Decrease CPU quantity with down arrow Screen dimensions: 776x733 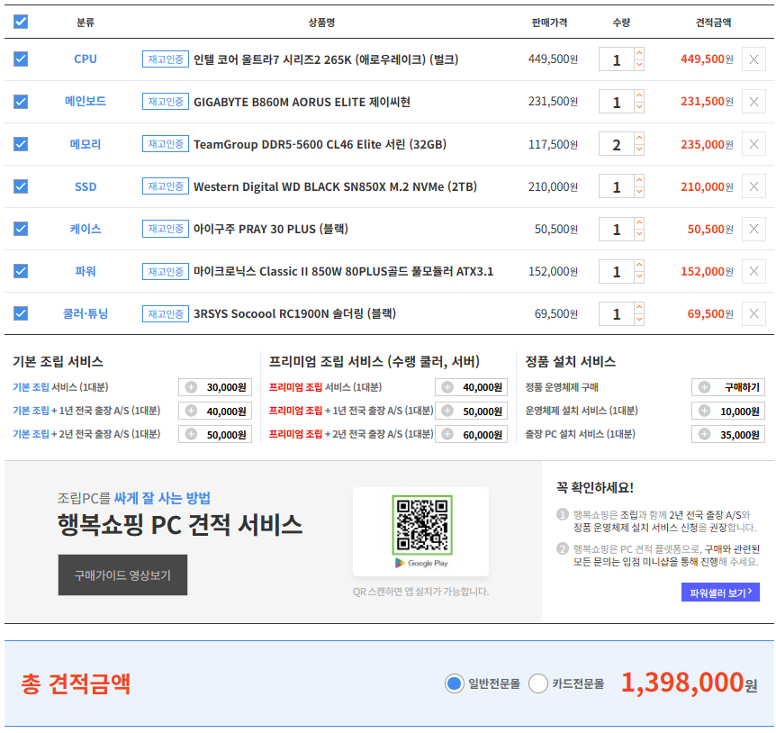click(639, 66)
